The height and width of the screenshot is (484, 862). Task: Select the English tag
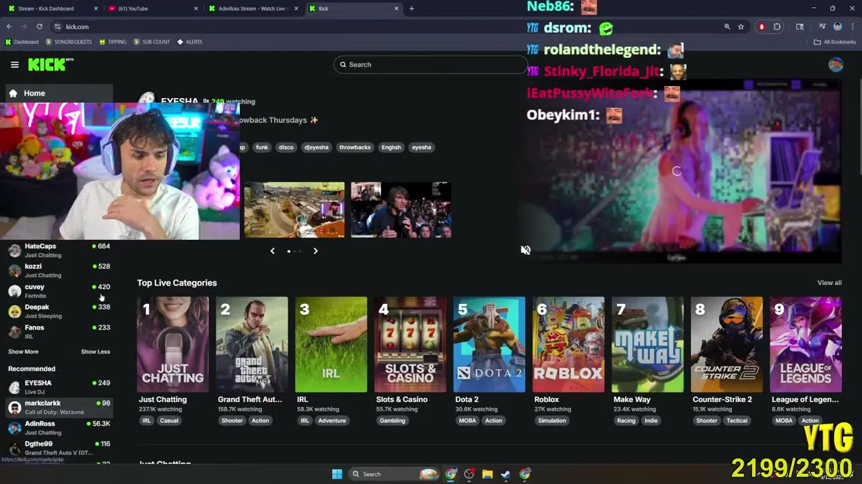[391, 147]
